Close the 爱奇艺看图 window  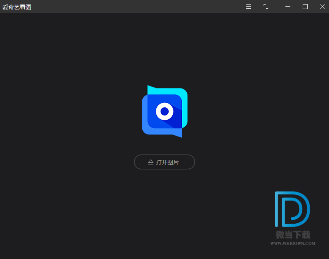[x=322, y=7]
